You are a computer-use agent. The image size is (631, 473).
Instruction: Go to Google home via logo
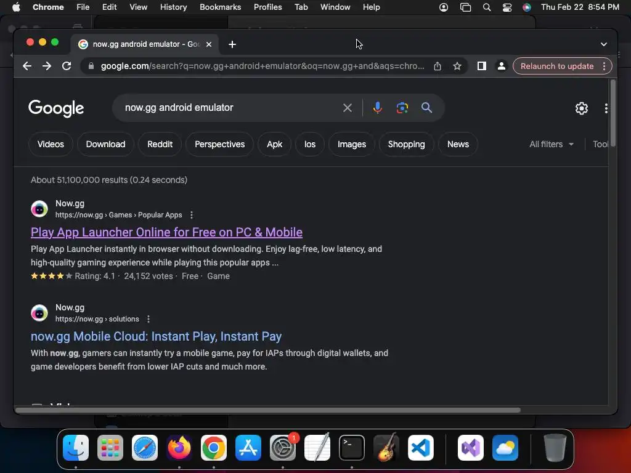click(x=56, y=108)
